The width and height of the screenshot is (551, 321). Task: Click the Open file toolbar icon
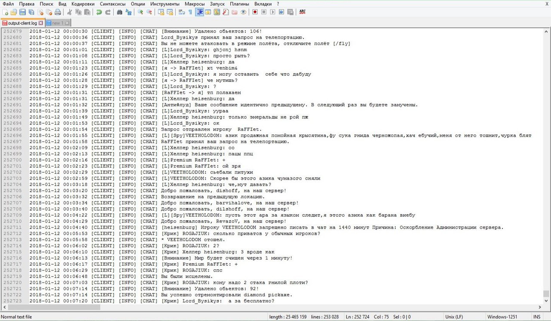point(13,12)
